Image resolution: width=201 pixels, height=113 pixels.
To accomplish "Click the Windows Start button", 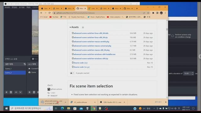I will [6, 108].
